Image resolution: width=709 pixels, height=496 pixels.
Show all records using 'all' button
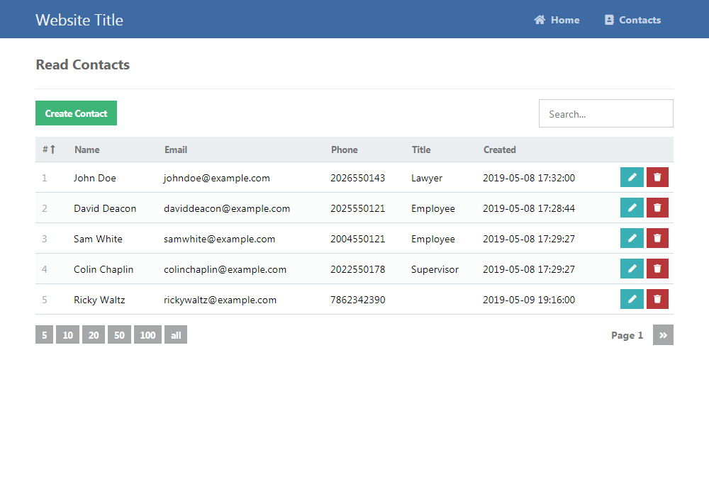point(176,334)
